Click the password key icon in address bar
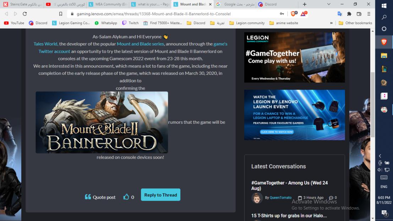 [282, 13]
